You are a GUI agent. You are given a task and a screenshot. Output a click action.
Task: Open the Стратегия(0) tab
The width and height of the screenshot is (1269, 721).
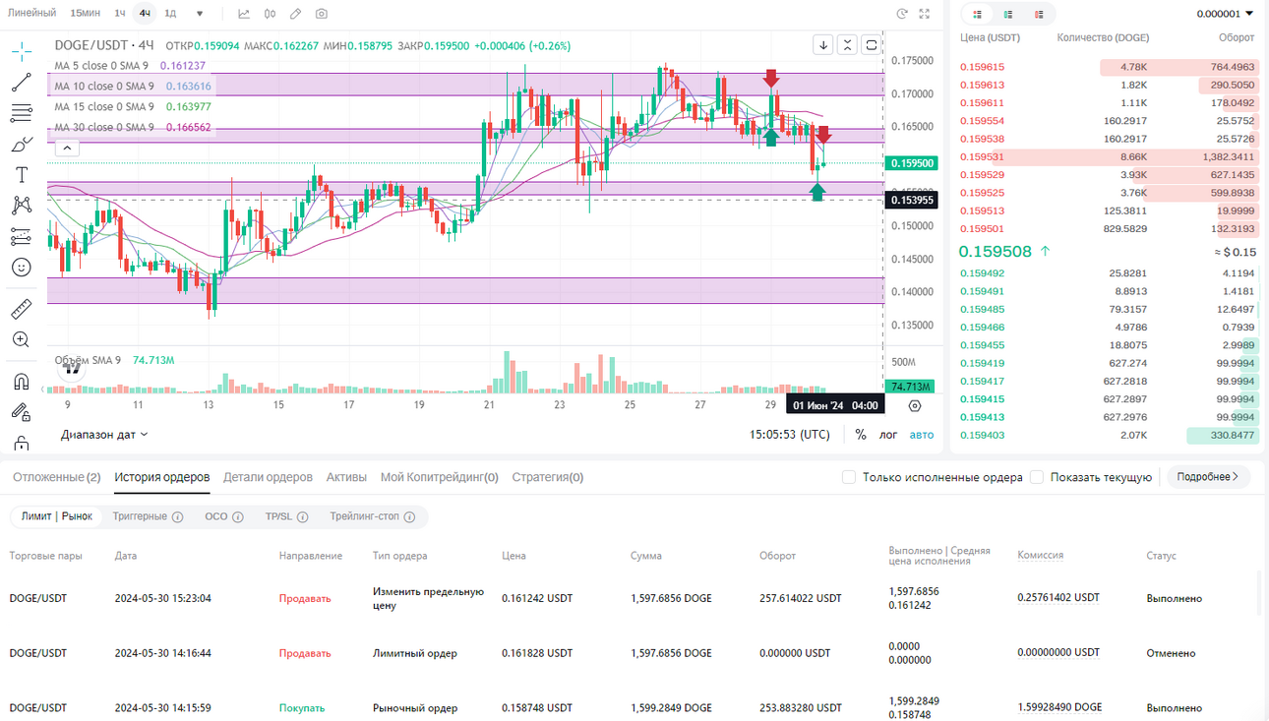click(548, 477)
